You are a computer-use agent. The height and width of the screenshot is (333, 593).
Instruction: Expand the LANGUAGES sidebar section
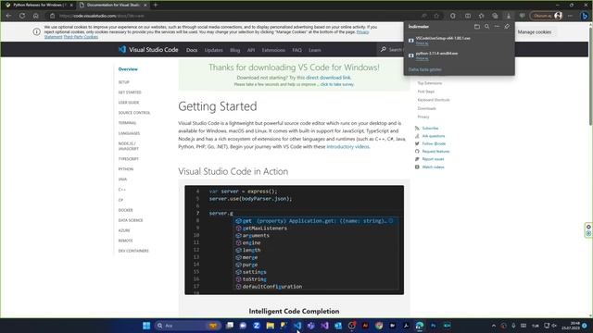click(x=129, y=133)
